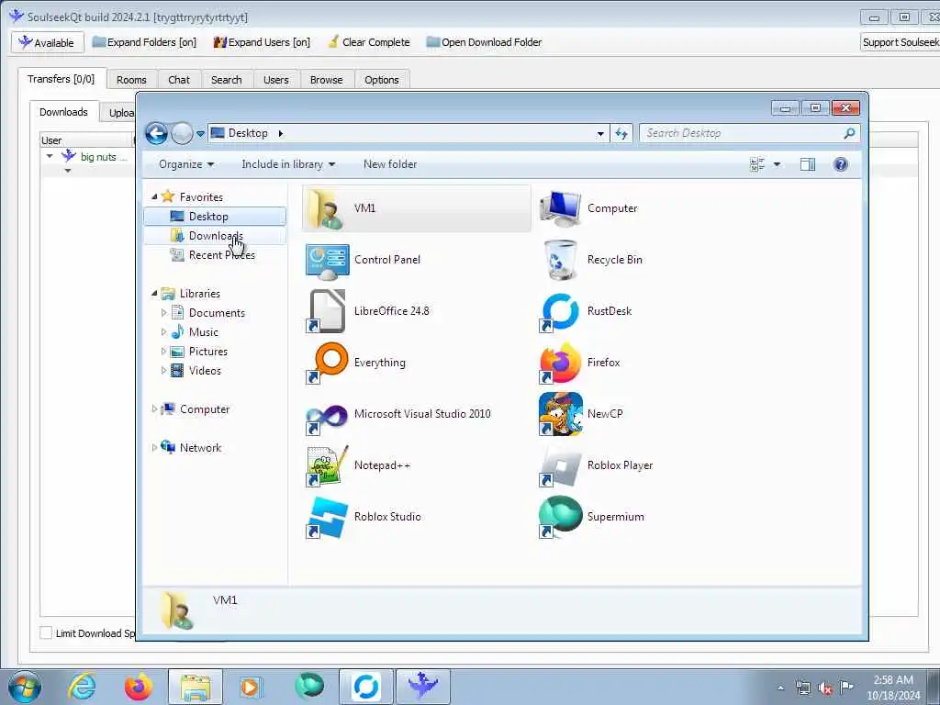Switch to the Search tab in Soulseek
Image resolution: width=940 pixels, height=705 pixels.
(226, 80)
